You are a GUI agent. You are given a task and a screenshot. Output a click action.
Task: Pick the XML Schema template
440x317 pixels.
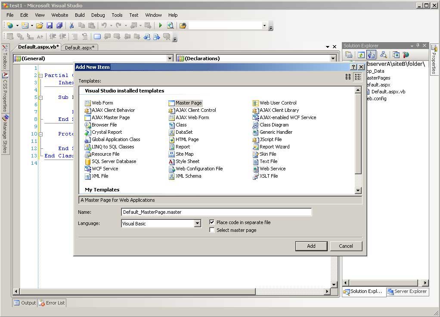[x=185, y=176]
